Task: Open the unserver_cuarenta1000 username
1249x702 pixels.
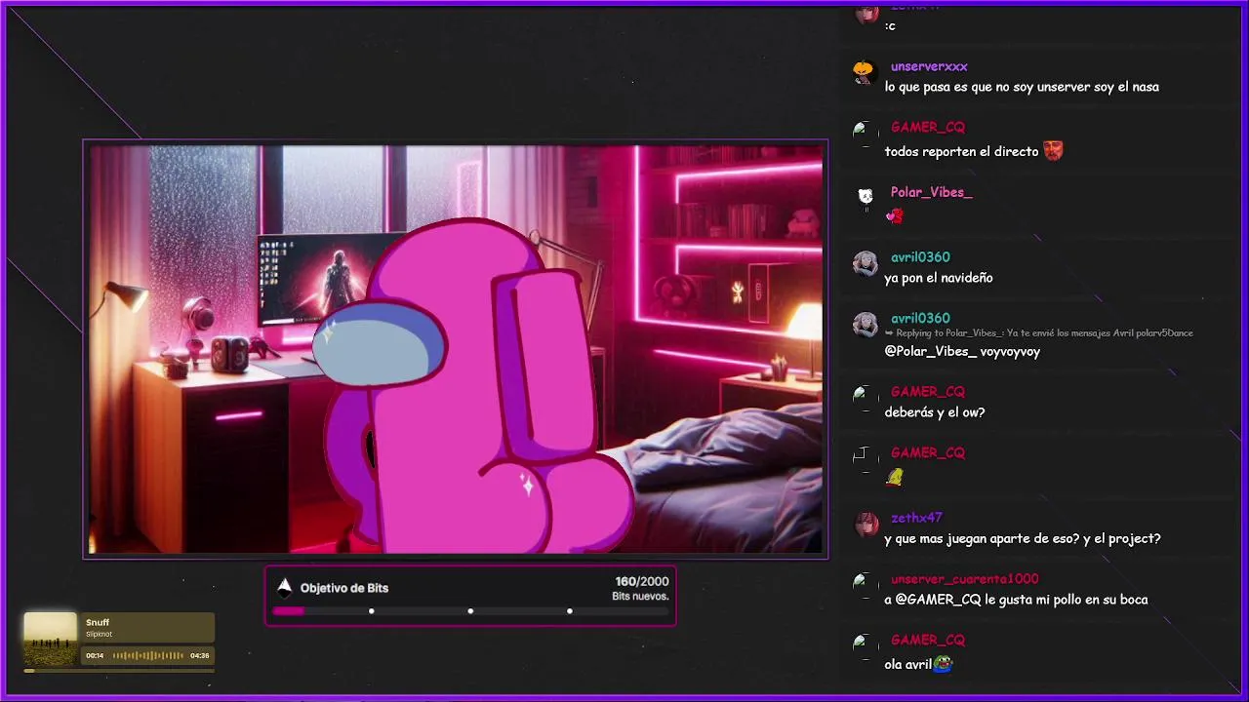Action: point(964,579)
